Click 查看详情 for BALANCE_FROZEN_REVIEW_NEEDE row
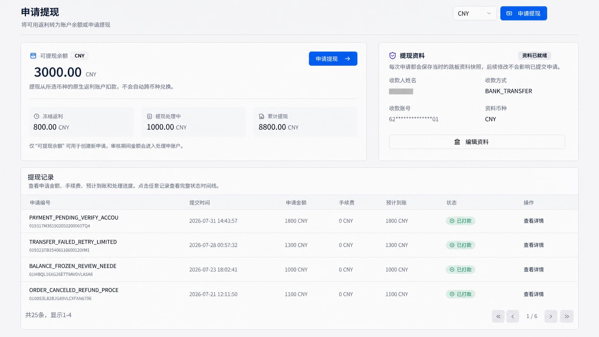This screenshot has height=337, width=599. (533, 270)
